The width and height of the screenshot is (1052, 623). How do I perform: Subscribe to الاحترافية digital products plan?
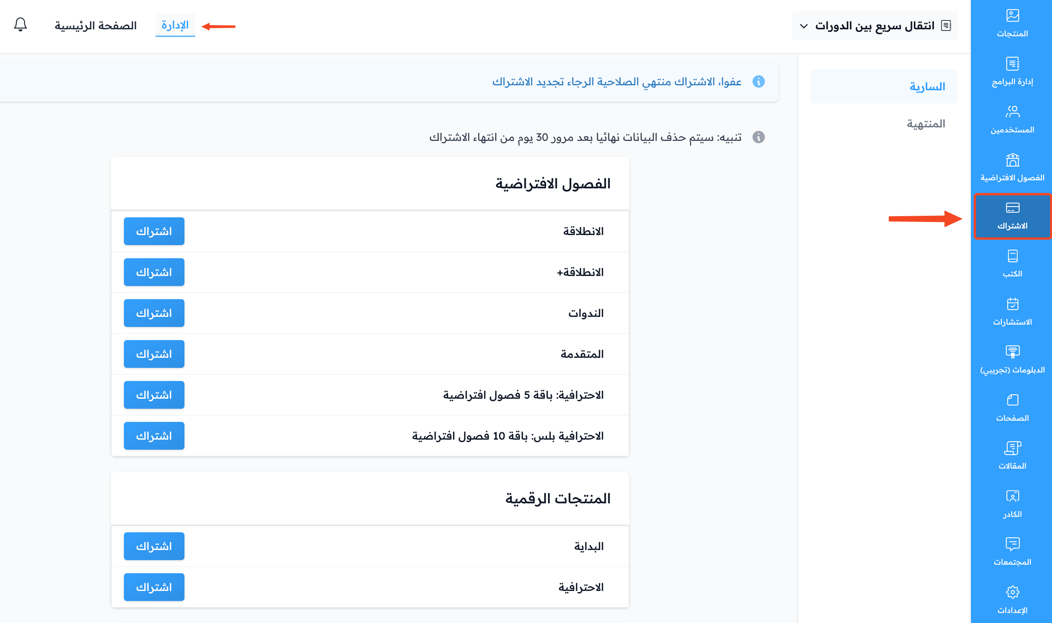[154, 587]
